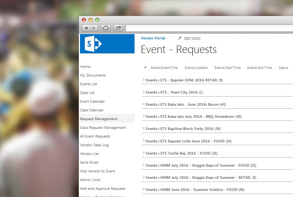Expand ETS Kaka'ako - June 2016: Bacon group
The width and height of the screenshot is (293, 197).
click(144, 104)
